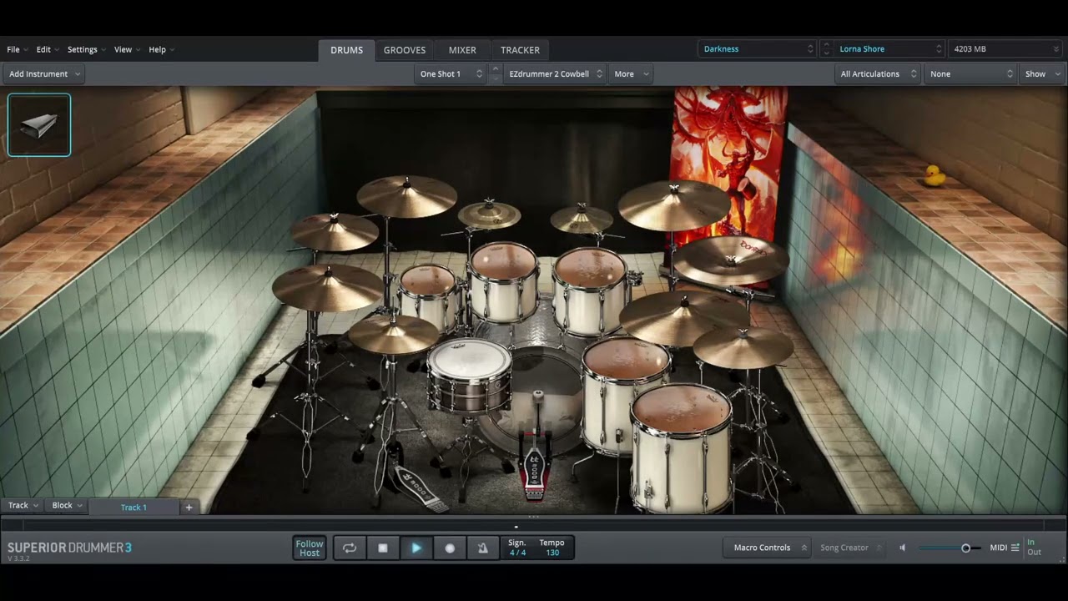Start recording with the record button
This screenshot has width=1068, height=601.
coord(450,548)
